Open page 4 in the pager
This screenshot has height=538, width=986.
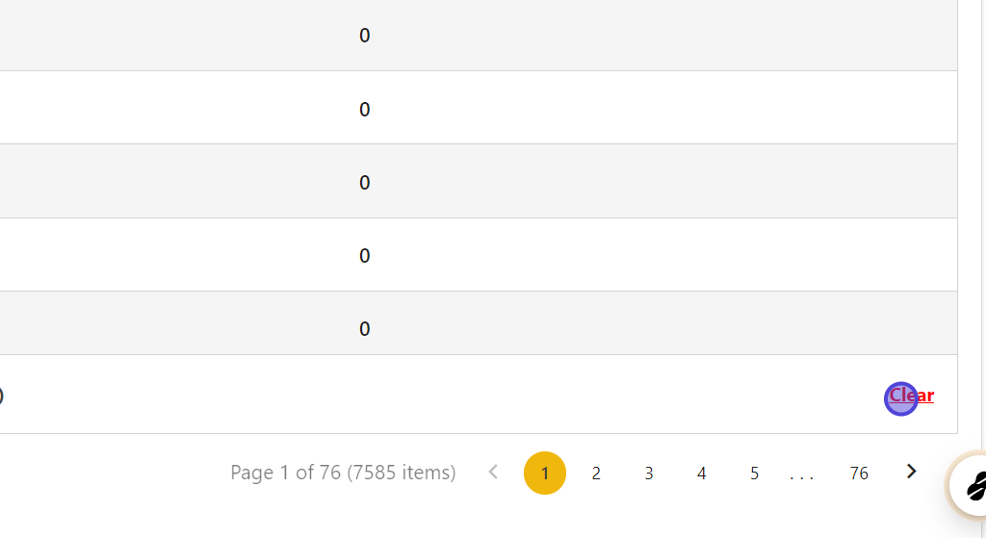click(x=702, y=473)
